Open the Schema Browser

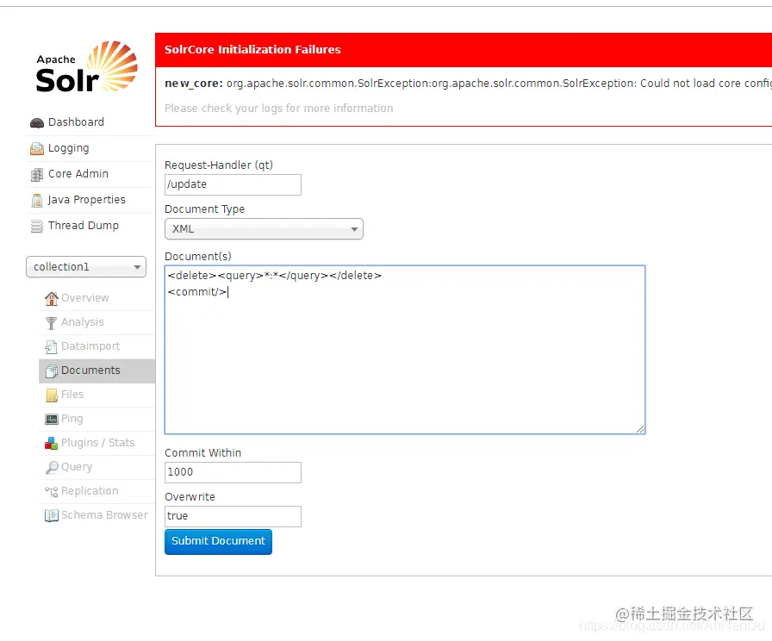pos(104,515)
